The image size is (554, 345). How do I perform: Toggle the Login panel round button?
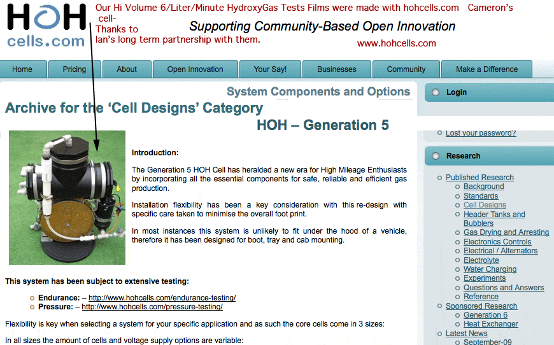436,92
